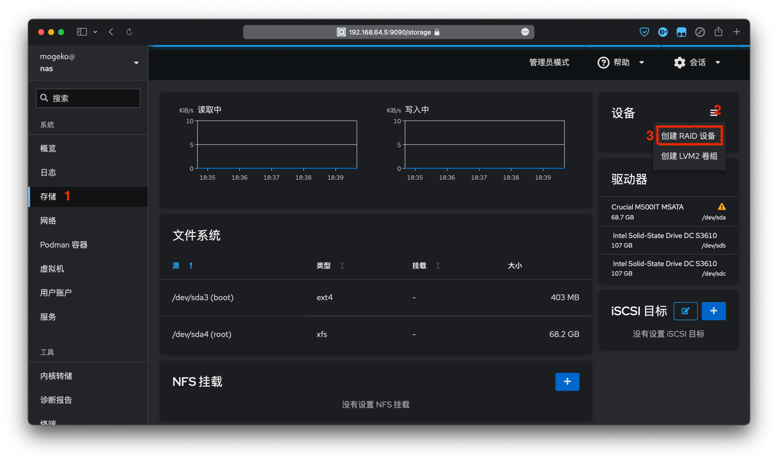Open the help dropdown menu
The image size is (778, 462).
pos(620,62)
